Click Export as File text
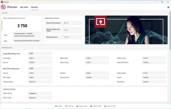Image resolution: width=171 pixels, height=109 pixels. point(83,106)
